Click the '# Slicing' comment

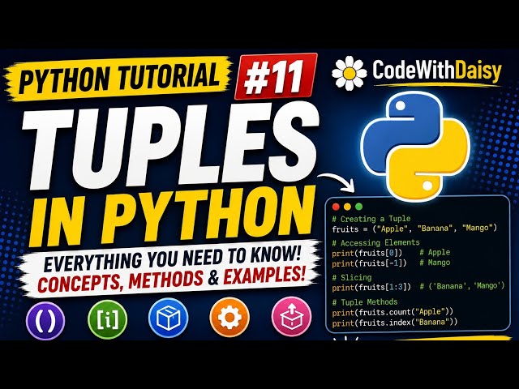coord(352,277)
